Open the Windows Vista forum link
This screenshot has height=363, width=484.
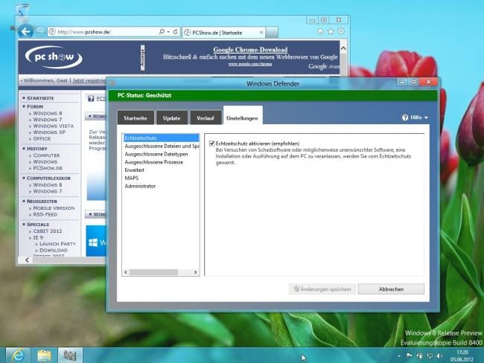pos(54,126)
